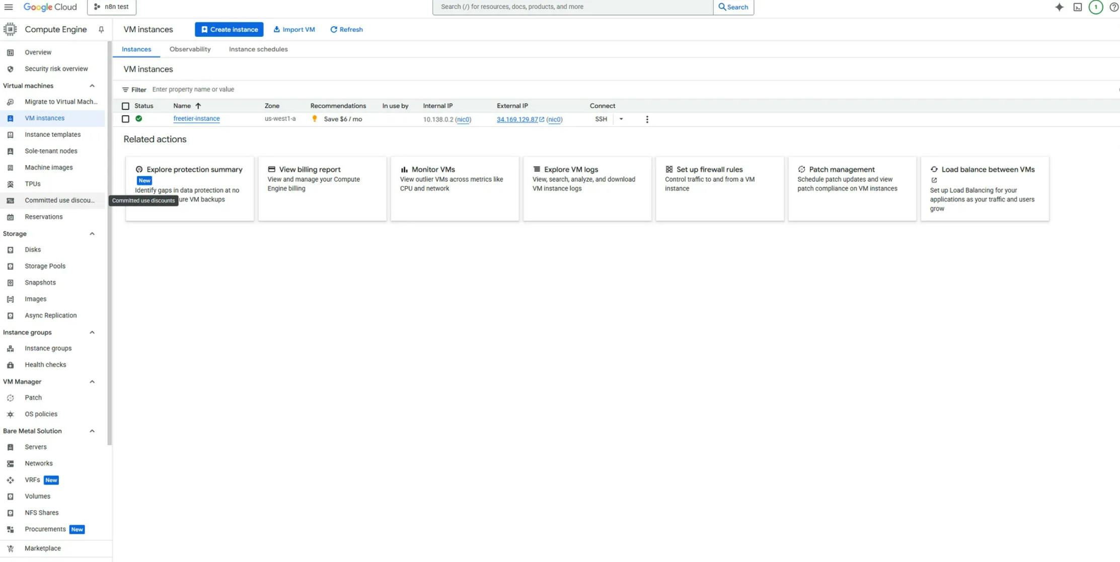Screen dimensions: 1120x562
Task: Collapse the Instance groups section header
Action: tap(92, 333)
